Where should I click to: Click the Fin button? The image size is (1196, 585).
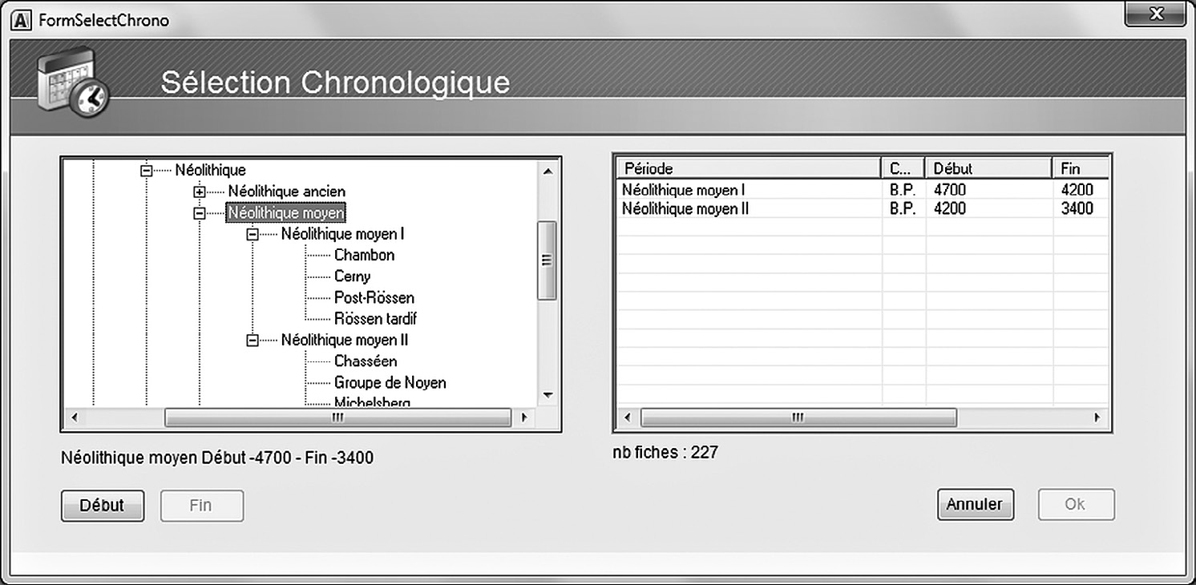pyautogui.click(x=200, y=506)
